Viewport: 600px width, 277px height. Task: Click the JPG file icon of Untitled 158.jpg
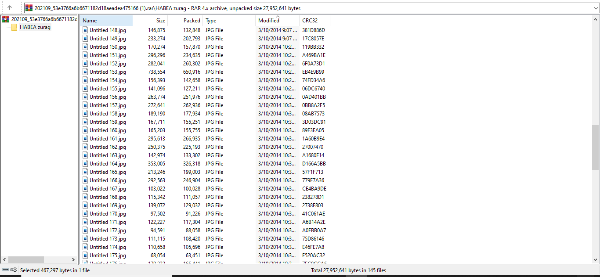pyautogui.click(x=85, y=114)
